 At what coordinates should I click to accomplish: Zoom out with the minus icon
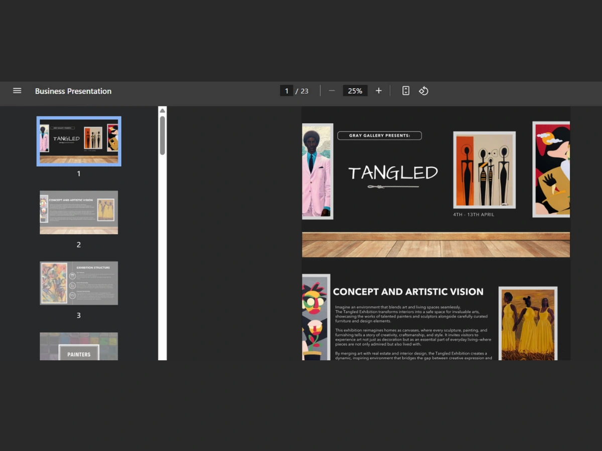pyautogui.click(x=332, y=91)
